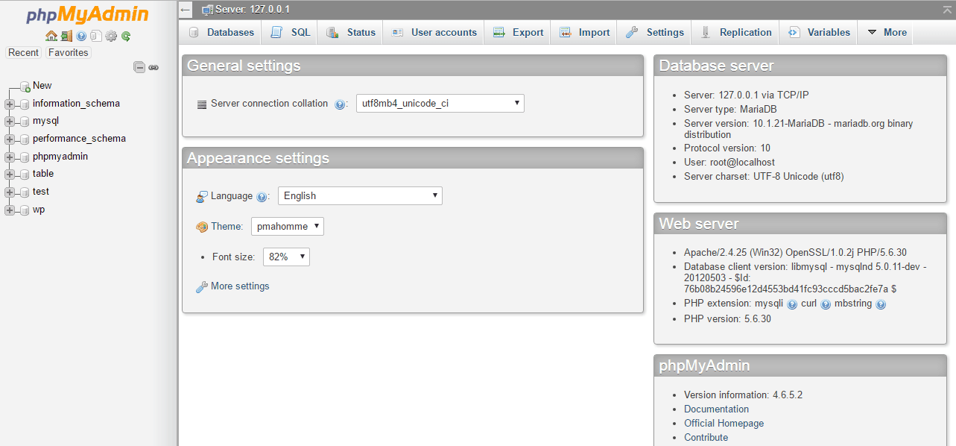This screenshot has height=446, width=956.
Task: Click the Home icon in sidebar
Action: pyautogui.click(x=51, y=36)
